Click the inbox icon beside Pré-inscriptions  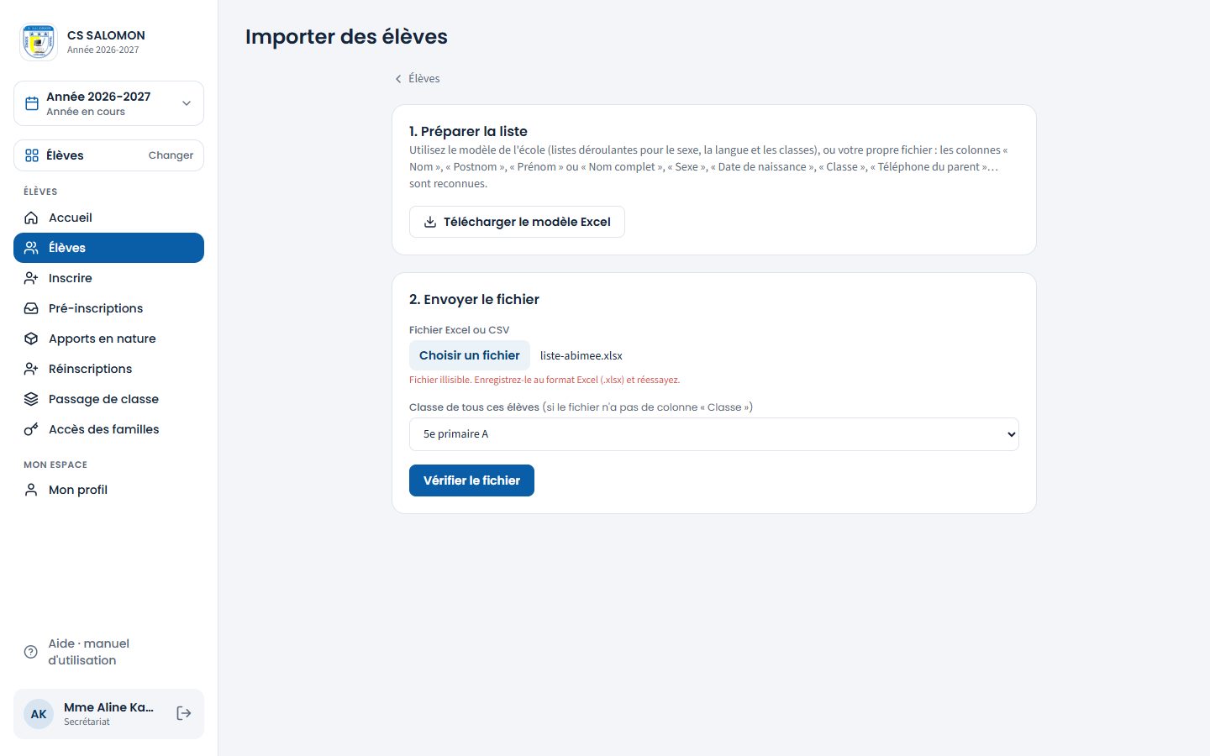tap(31, 308)
